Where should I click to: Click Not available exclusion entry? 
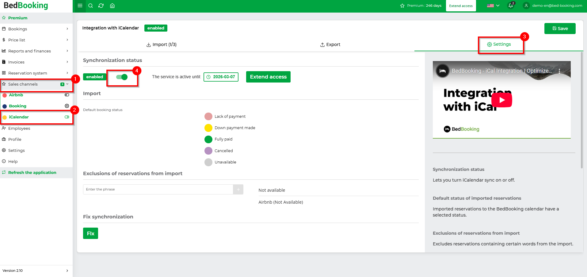pyautogui.click(x=272, y=190)
